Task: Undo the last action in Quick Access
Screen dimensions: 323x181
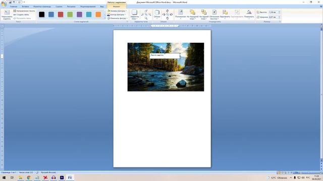Action: [14, 2]
